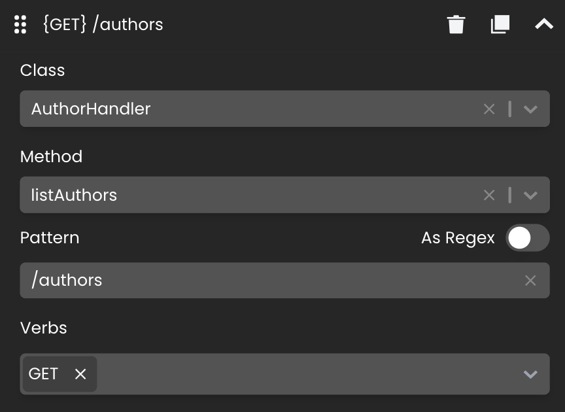Expand the Verbs dropdown arrow
Image resolution: width=565 pixels, height=412 pixels.
530,374
